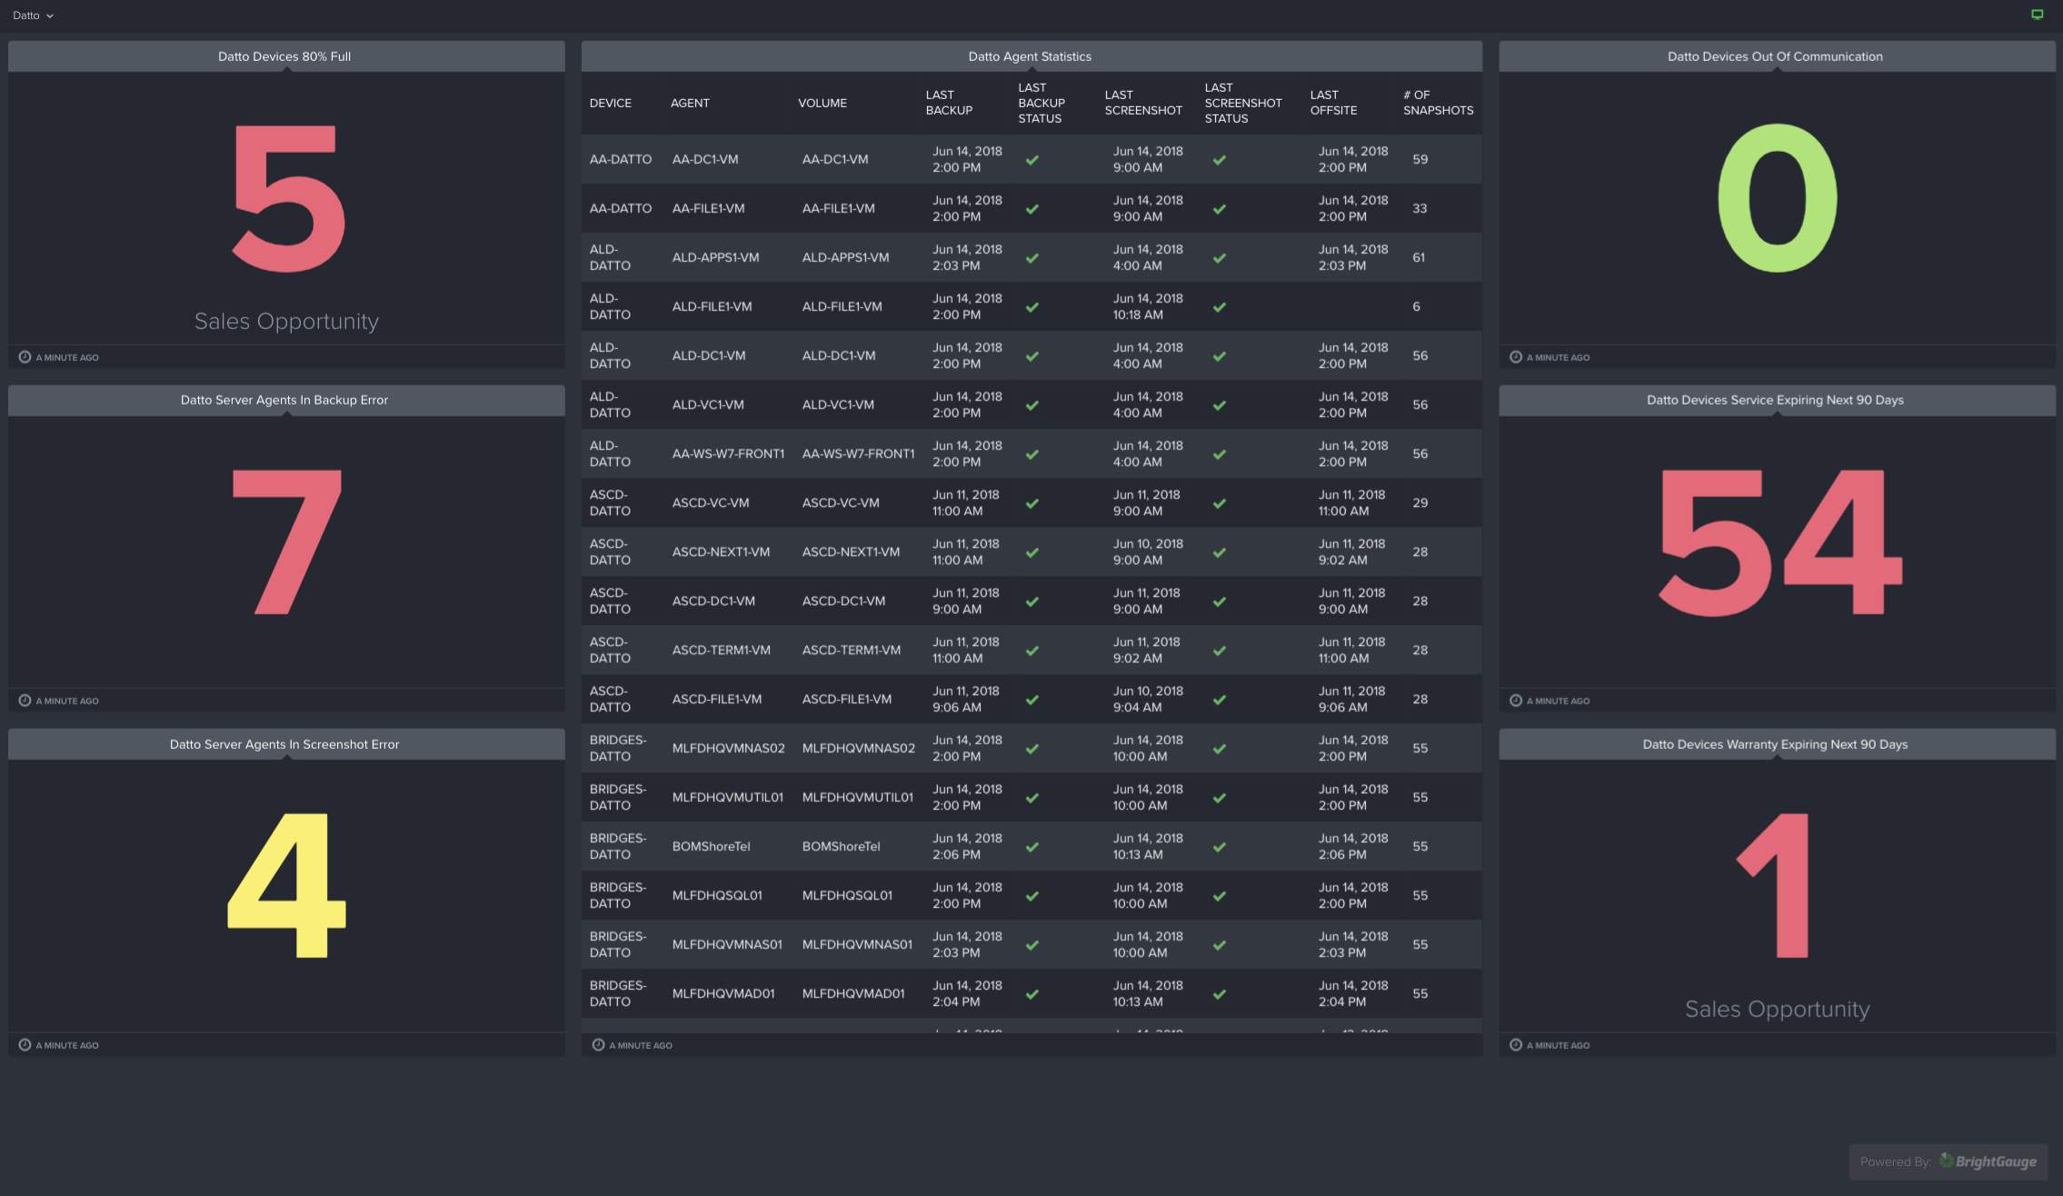2063x1196 pixels.
Task: Click backup status checkmark for ALD-VC1-VM
Action: tap(1032, 405)
